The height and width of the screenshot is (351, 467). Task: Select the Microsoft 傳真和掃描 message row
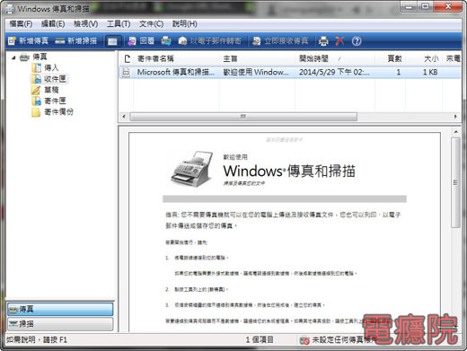point(290,73)
